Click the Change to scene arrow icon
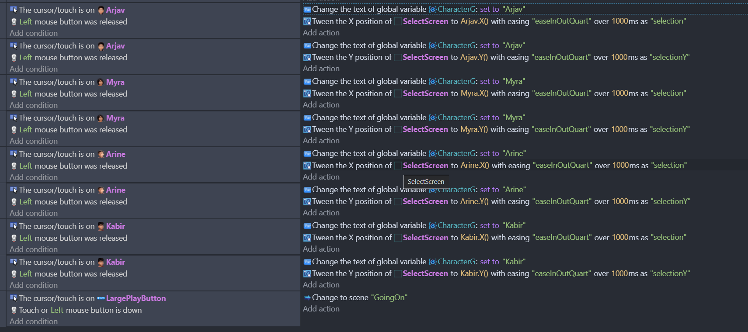Image resolution: width=748 pixels, height=332 pixels. (307, 297)
